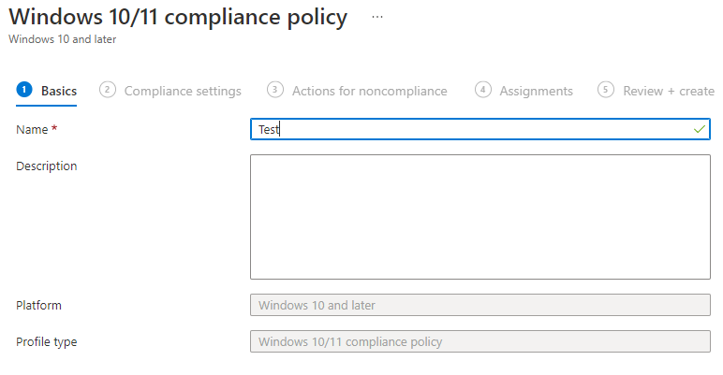Click inside the Description text area

480,217
